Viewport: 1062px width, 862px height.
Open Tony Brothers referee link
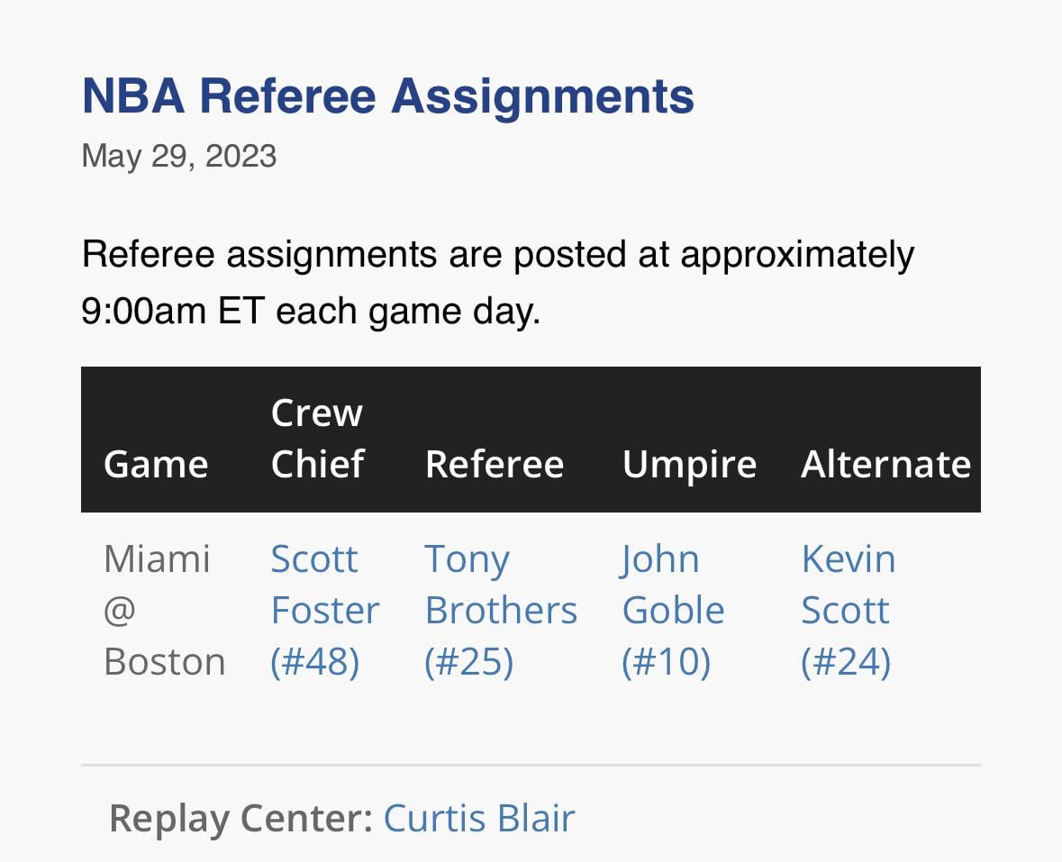click(x=500, y=609)
